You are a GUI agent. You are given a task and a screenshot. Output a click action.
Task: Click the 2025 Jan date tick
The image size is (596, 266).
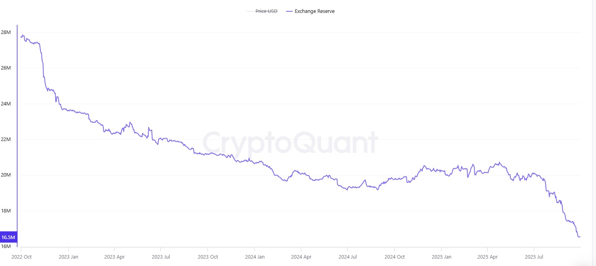(x=441, y=257)
